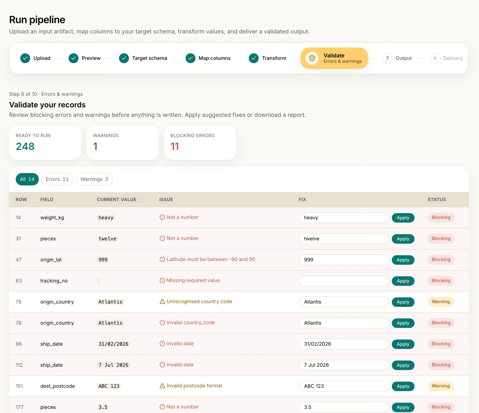Click the step 8 Delivery circle

pos(435,58)
